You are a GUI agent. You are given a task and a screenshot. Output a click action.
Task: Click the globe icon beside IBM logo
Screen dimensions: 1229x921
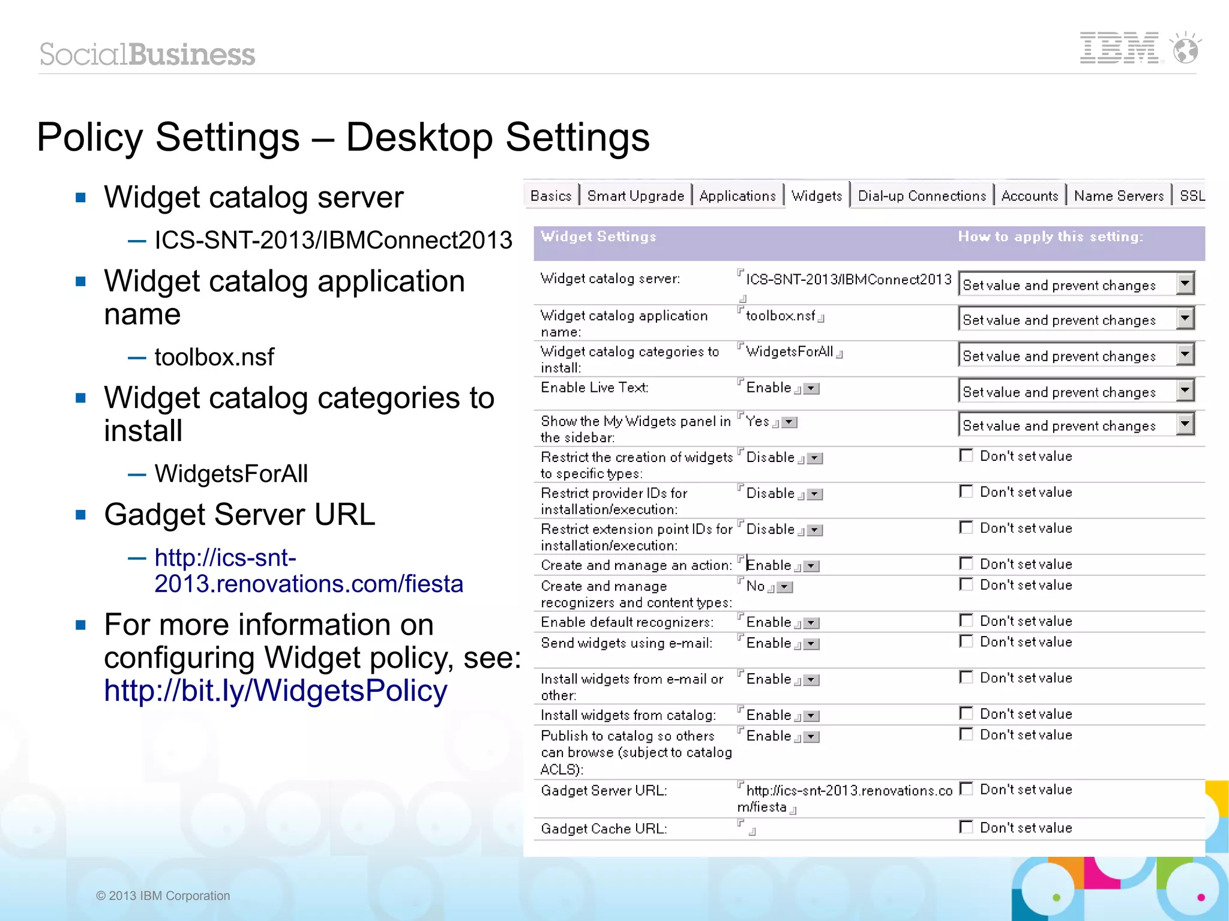pyautogui.click(x=1186, y=48)
